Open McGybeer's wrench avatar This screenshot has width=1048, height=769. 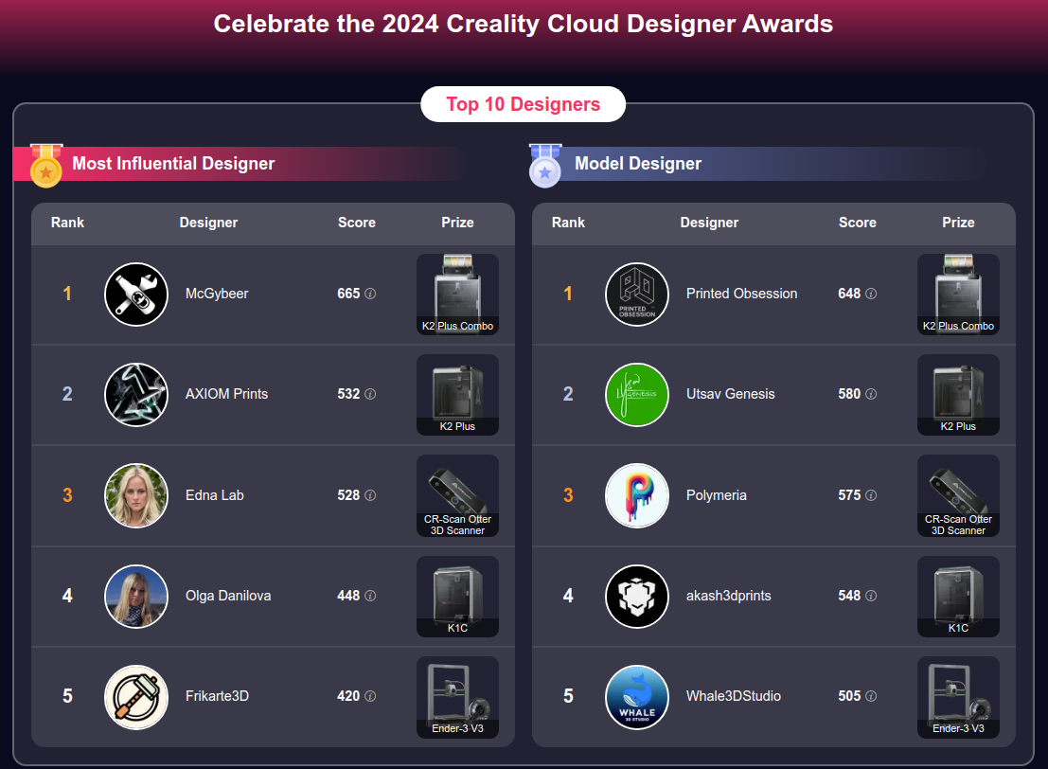click(136, 295)
